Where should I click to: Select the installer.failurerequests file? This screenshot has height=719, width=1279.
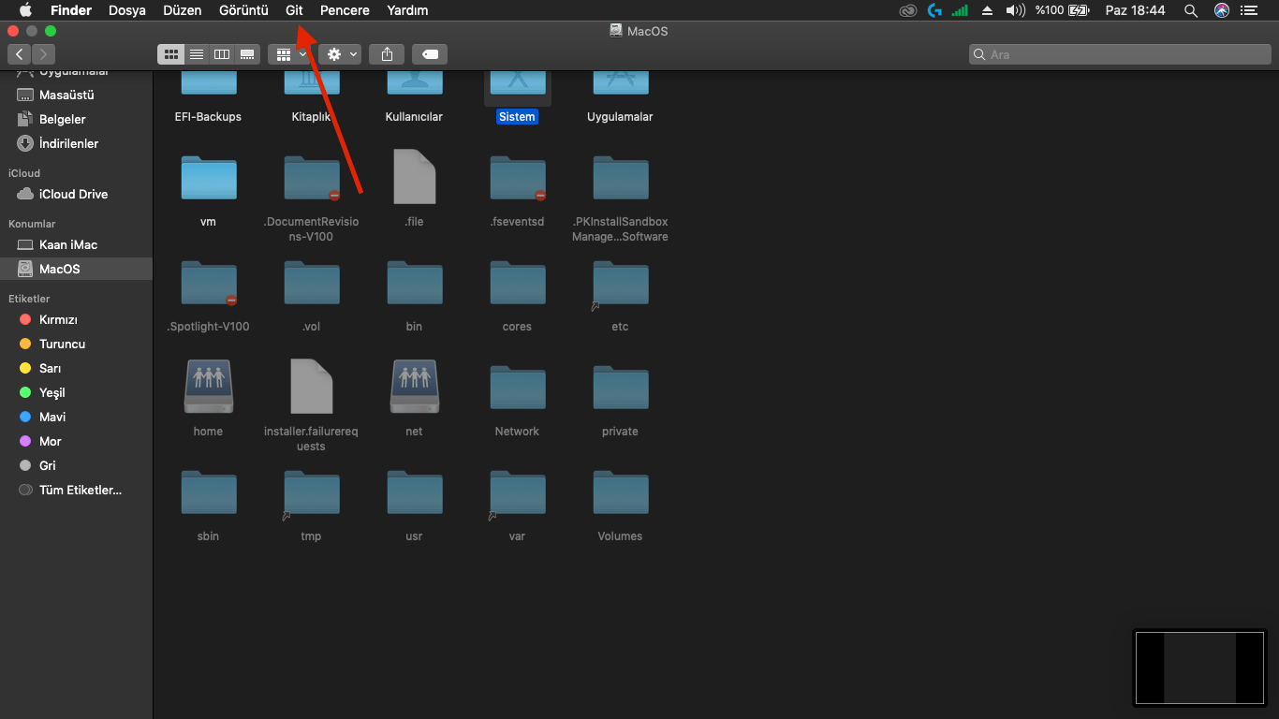[311, 404]
